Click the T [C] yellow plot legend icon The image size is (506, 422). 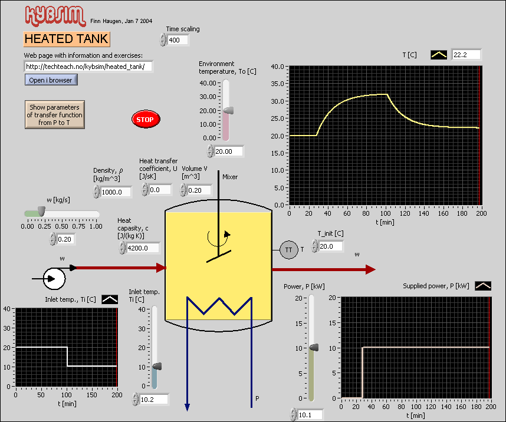439,55
